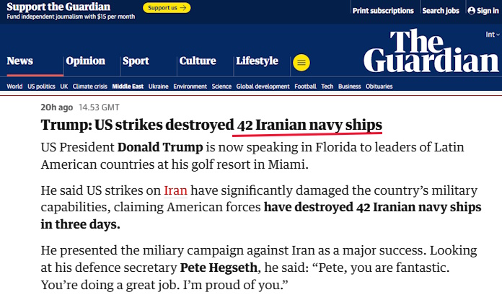Viewport: 502px width, 300px height.
Task: Open the News section tab
Action: point(20,61)
